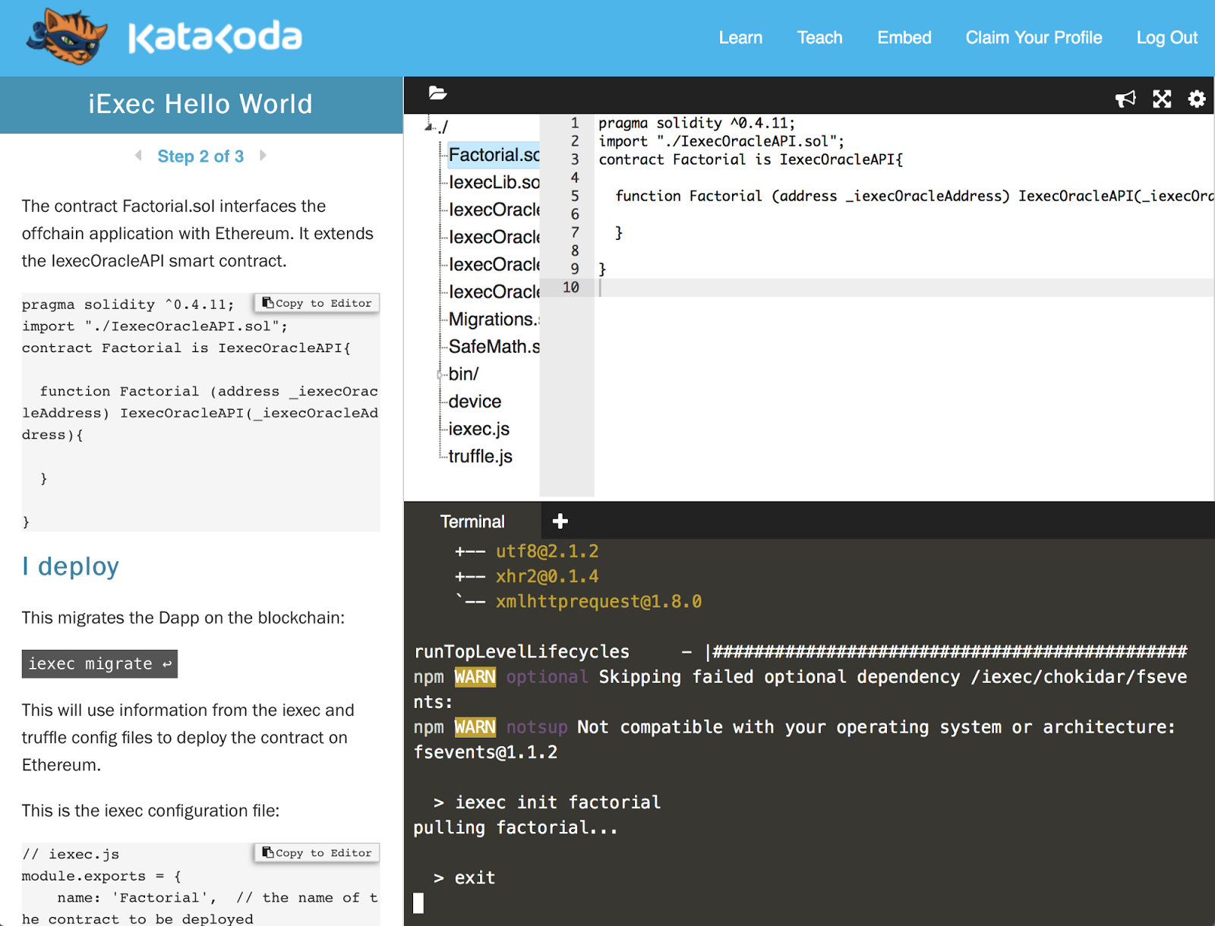
Task: Open the Embed page
Action: click(904, 37)
